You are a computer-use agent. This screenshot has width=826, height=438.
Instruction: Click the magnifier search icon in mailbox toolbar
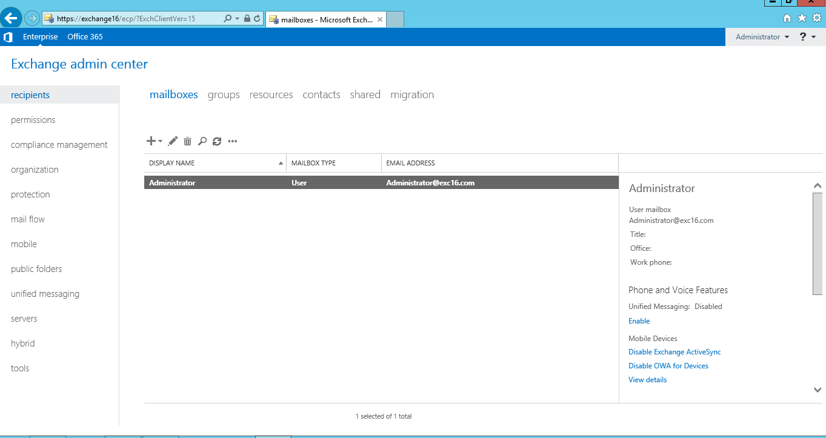(202, 141)
